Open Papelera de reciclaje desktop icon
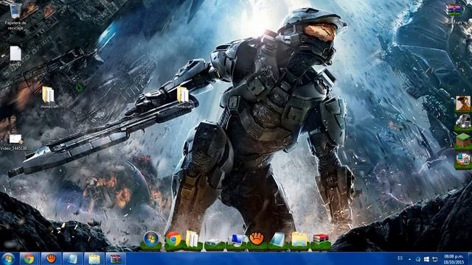 (15, 15)
